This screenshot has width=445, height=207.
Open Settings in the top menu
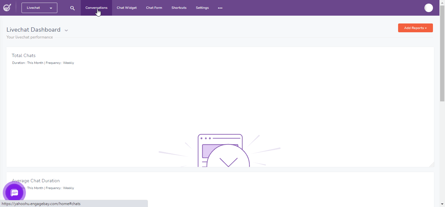(x=202, y=8)
